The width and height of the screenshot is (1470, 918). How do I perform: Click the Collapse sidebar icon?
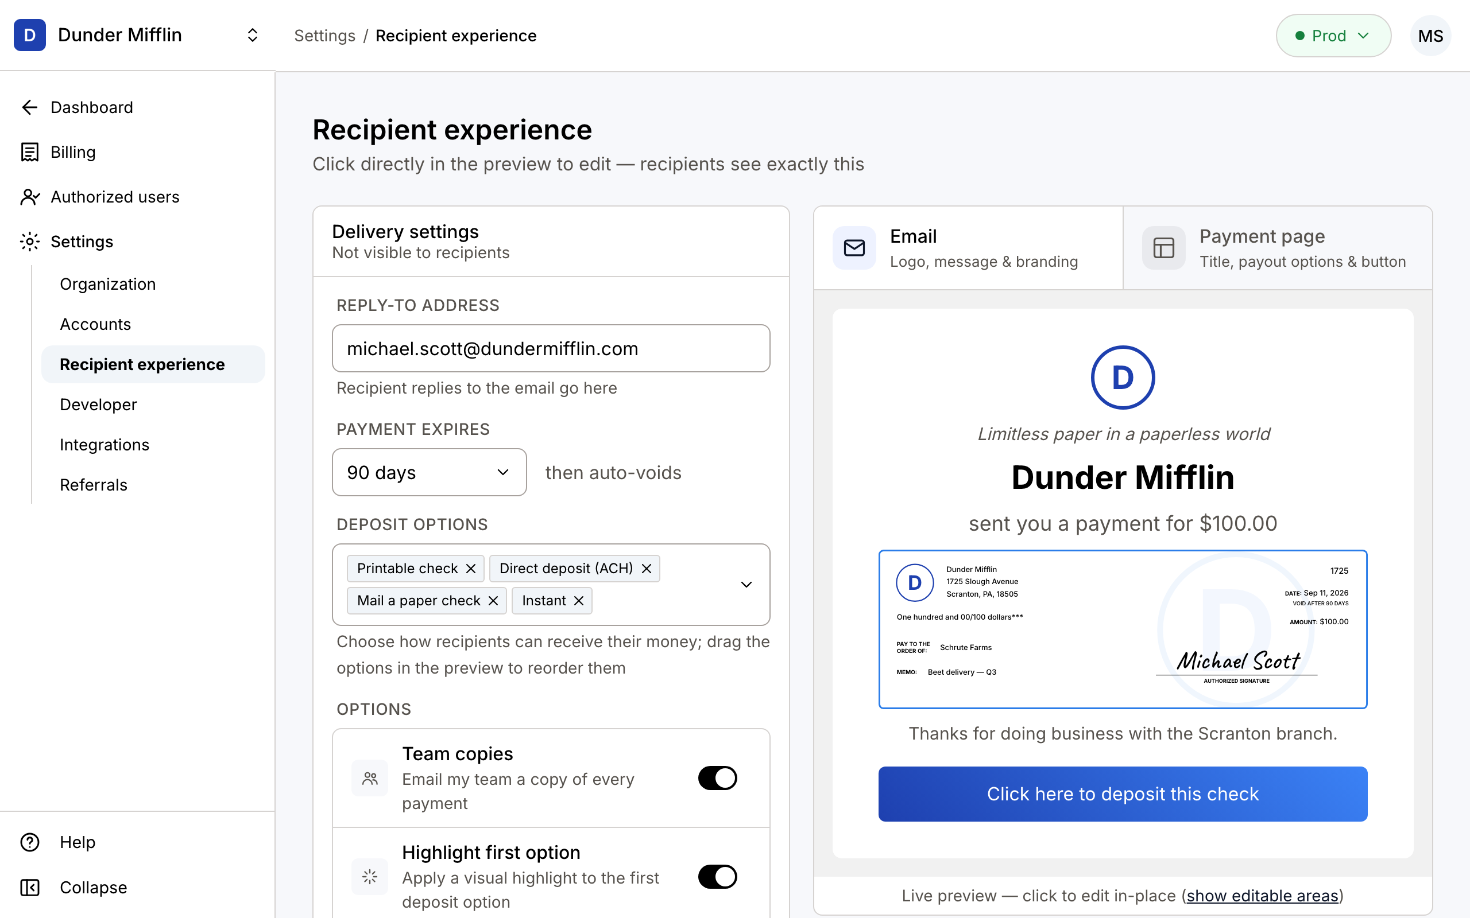30,887
